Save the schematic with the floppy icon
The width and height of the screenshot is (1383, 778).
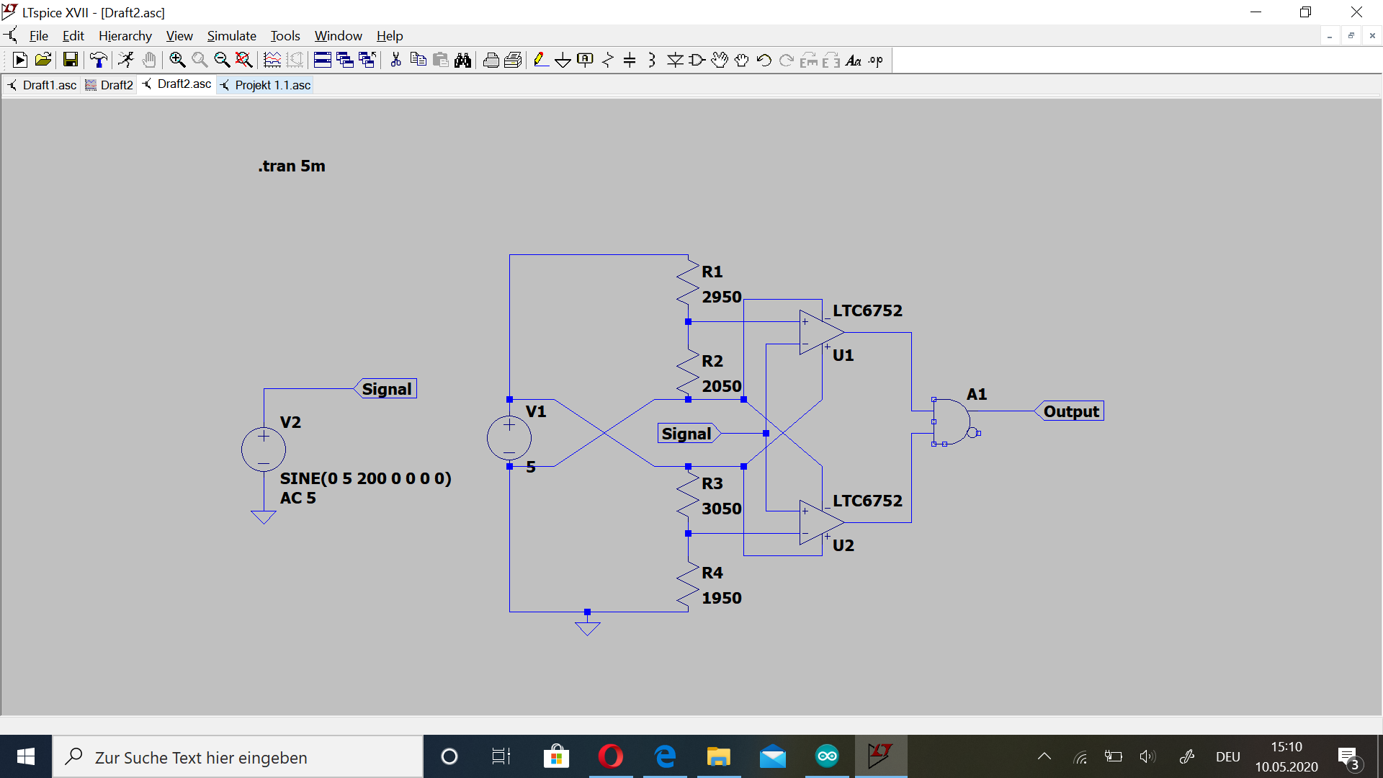click(x=70, y=61)
